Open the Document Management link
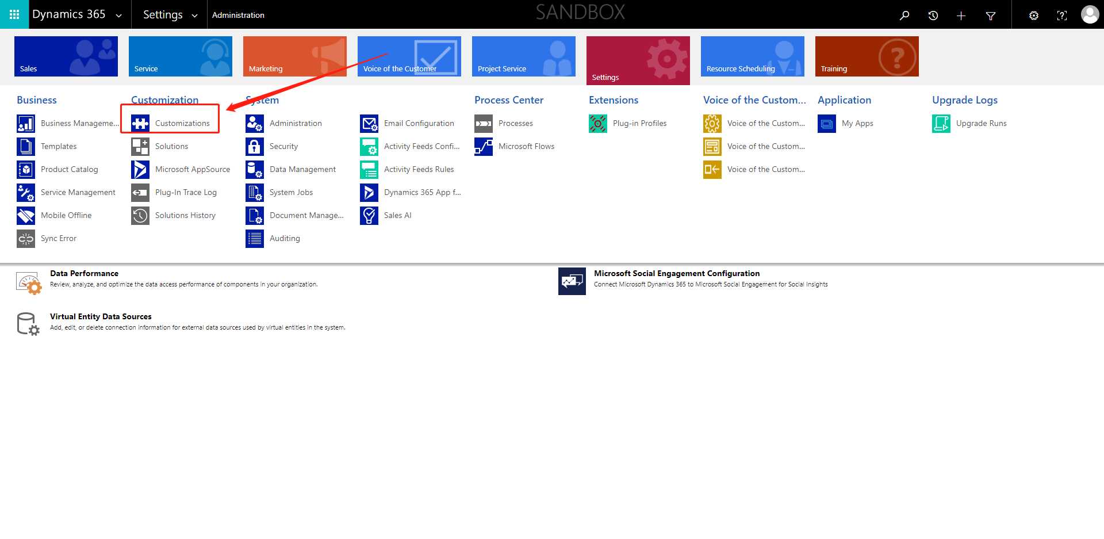The width and height of the screenshot is (1104, 539). pos(306,215)
